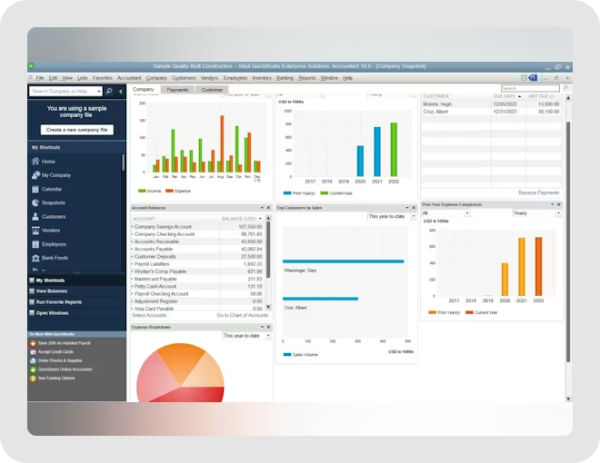Click the Expense legend orange swatch
The width and height of the screenshot is (600, 463).
click(x=169, y=191)
